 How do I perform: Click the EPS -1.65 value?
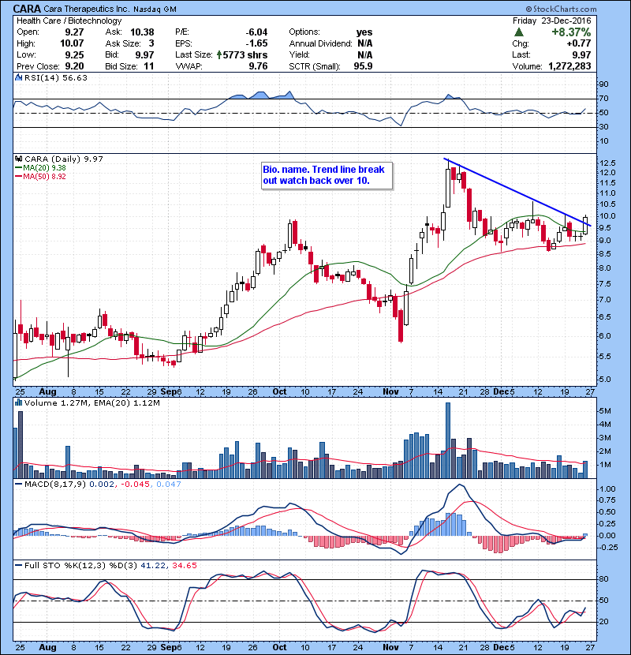coord(256,43)
